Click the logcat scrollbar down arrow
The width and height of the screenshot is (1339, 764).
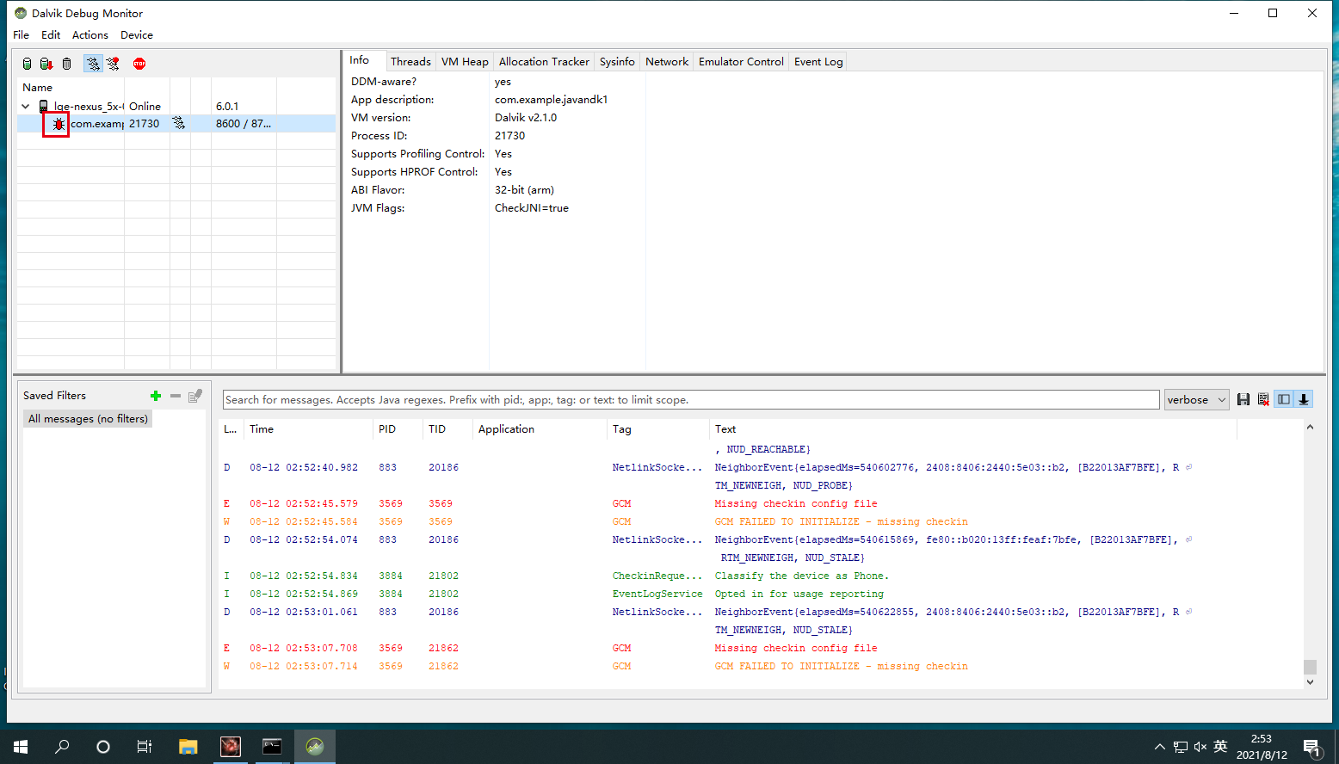pos(1310,682)
